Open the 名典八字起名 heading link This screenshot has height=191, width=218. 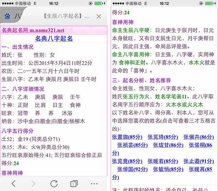[54, 39]
